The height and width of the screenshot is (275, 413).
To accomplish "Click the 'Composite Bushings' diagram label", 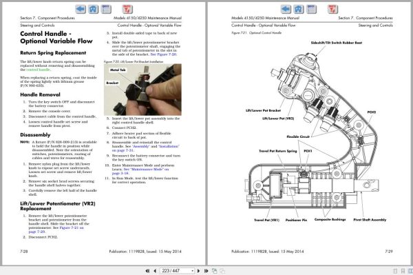I will pyautogui.click(x=330, y=219).
